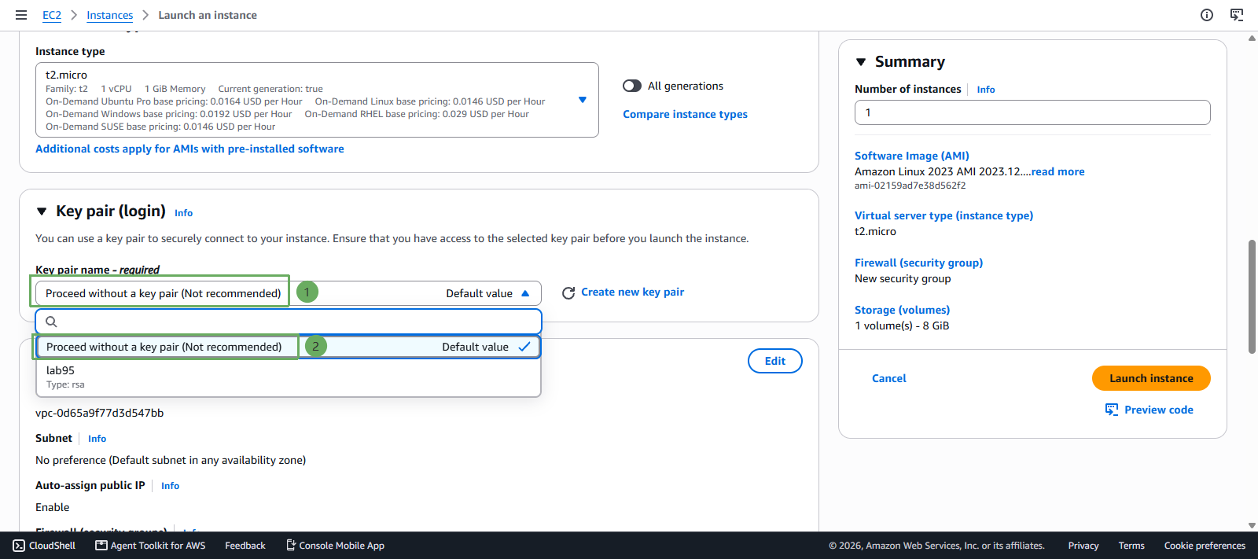Click the page vertical scrollbar thumb
This screenshot has width=1258, height=559.
coord(1252,297)
